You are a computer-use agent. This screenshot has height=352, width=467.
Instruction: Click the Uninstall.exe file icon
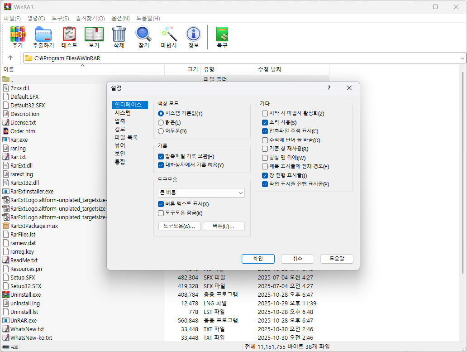[x=6, y=294]
